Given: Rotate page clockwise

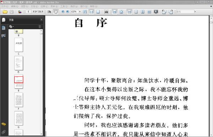Looking at the screenshot, I should (171, 12).
